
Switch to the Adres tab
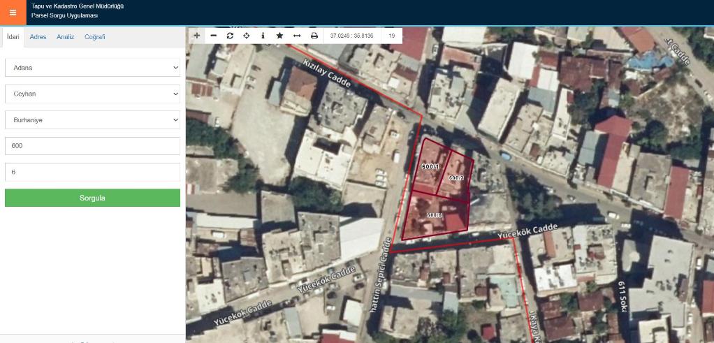[38, 37]
